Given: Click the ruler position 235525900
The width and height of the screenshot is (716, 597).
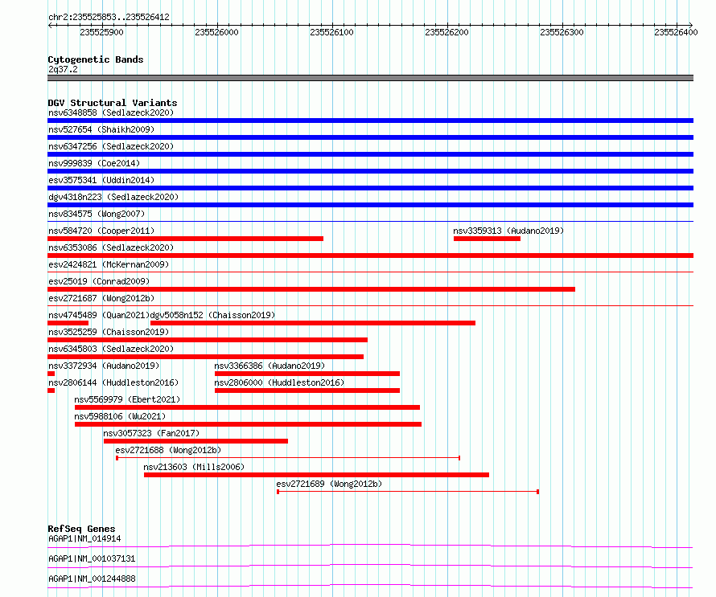Looking at the screenshot, I should (x=102, y=32).
